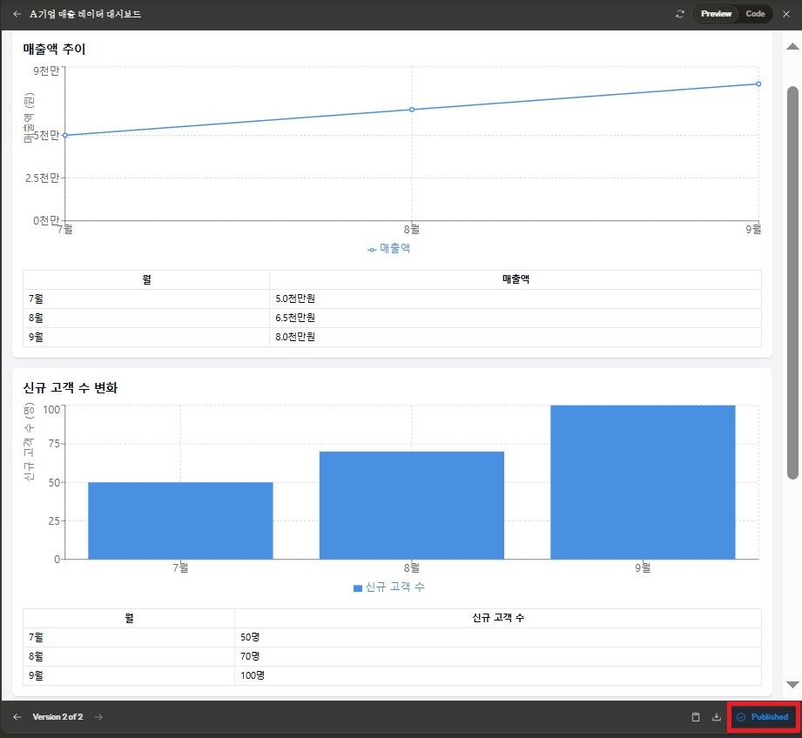Viewport: 802px width, 738px height.
Task: Click the 7월 bar in customer chart
Action: pos(180,520)
